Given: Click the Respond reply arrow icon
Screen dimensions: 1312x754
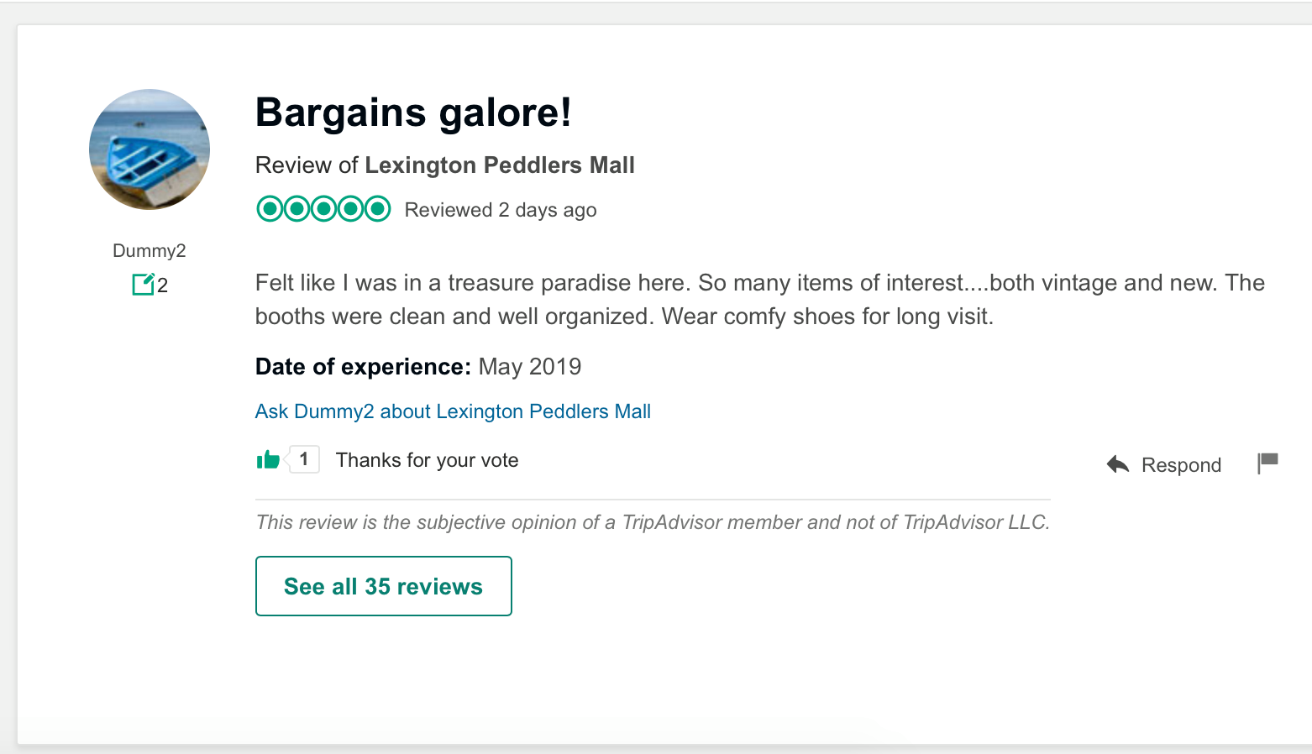Looking at the screenshot, I should click(x=1118, y=464).
